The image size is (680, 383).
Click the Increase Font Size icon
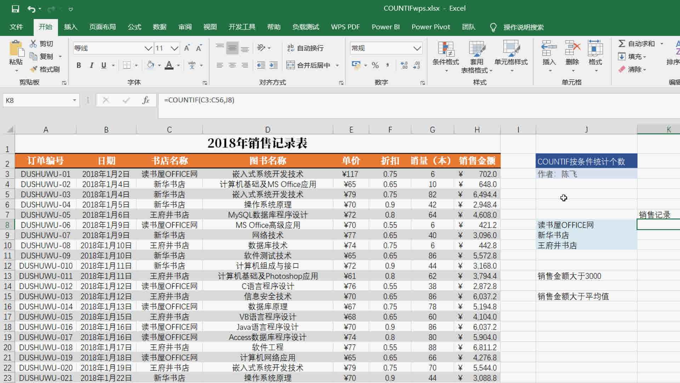(x=187, y=48)
